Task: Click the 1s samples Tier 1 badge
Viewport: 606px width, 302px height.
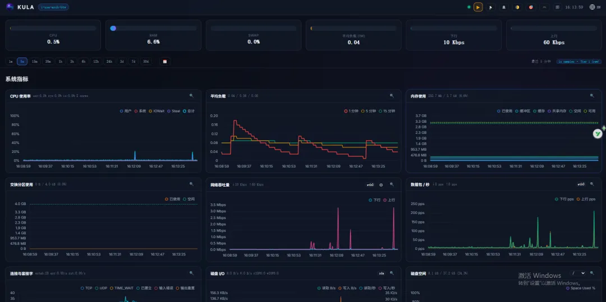Action: pos(579,62)
